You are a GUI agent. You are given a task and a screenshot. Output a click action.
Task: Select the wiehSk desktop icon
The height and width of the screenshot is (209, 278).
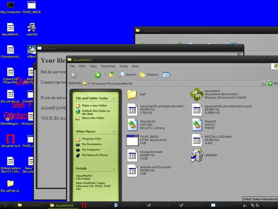coord(32,30)
